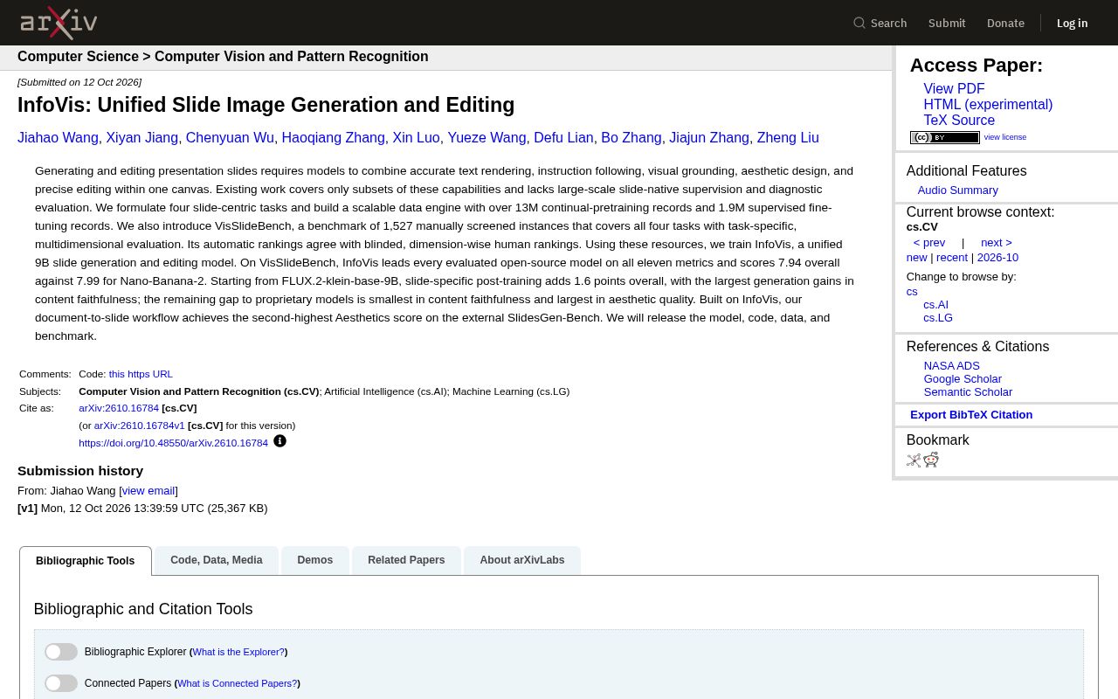Click the DOI info icon
Screen dimensions: 1118x699
pos(279,441)
